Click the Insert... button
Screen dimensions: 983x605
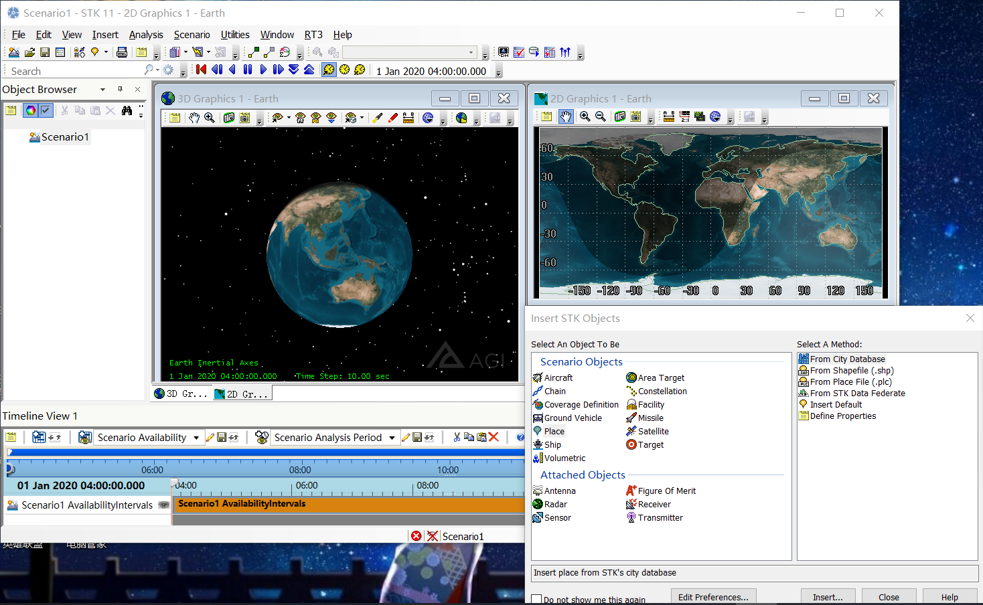tap(828, 597)
